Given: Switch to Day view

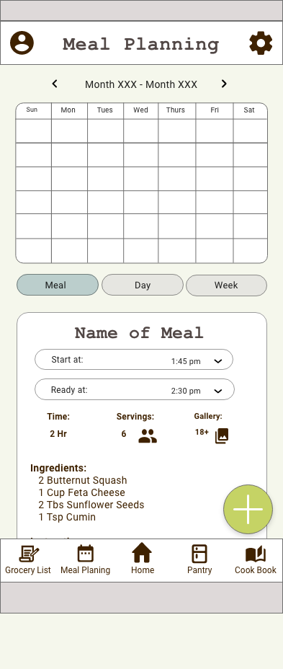Looking at the screenshot, I should pyautogui.click(x=143, y=285).
